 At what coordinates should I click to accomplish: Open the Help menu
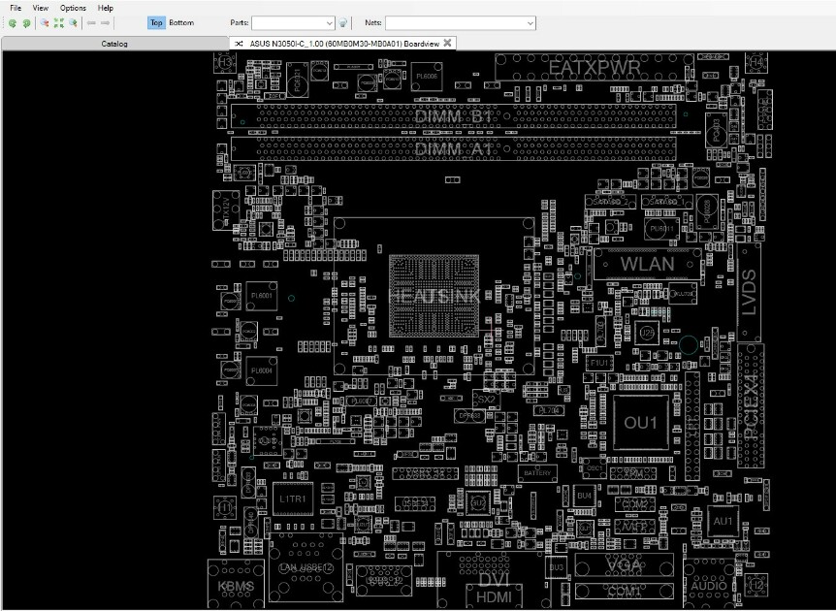106,8
